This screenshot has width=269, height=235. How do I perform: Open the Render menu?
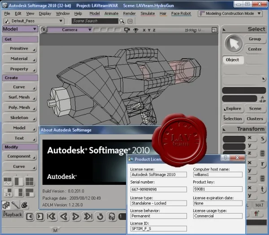(129, 13)
